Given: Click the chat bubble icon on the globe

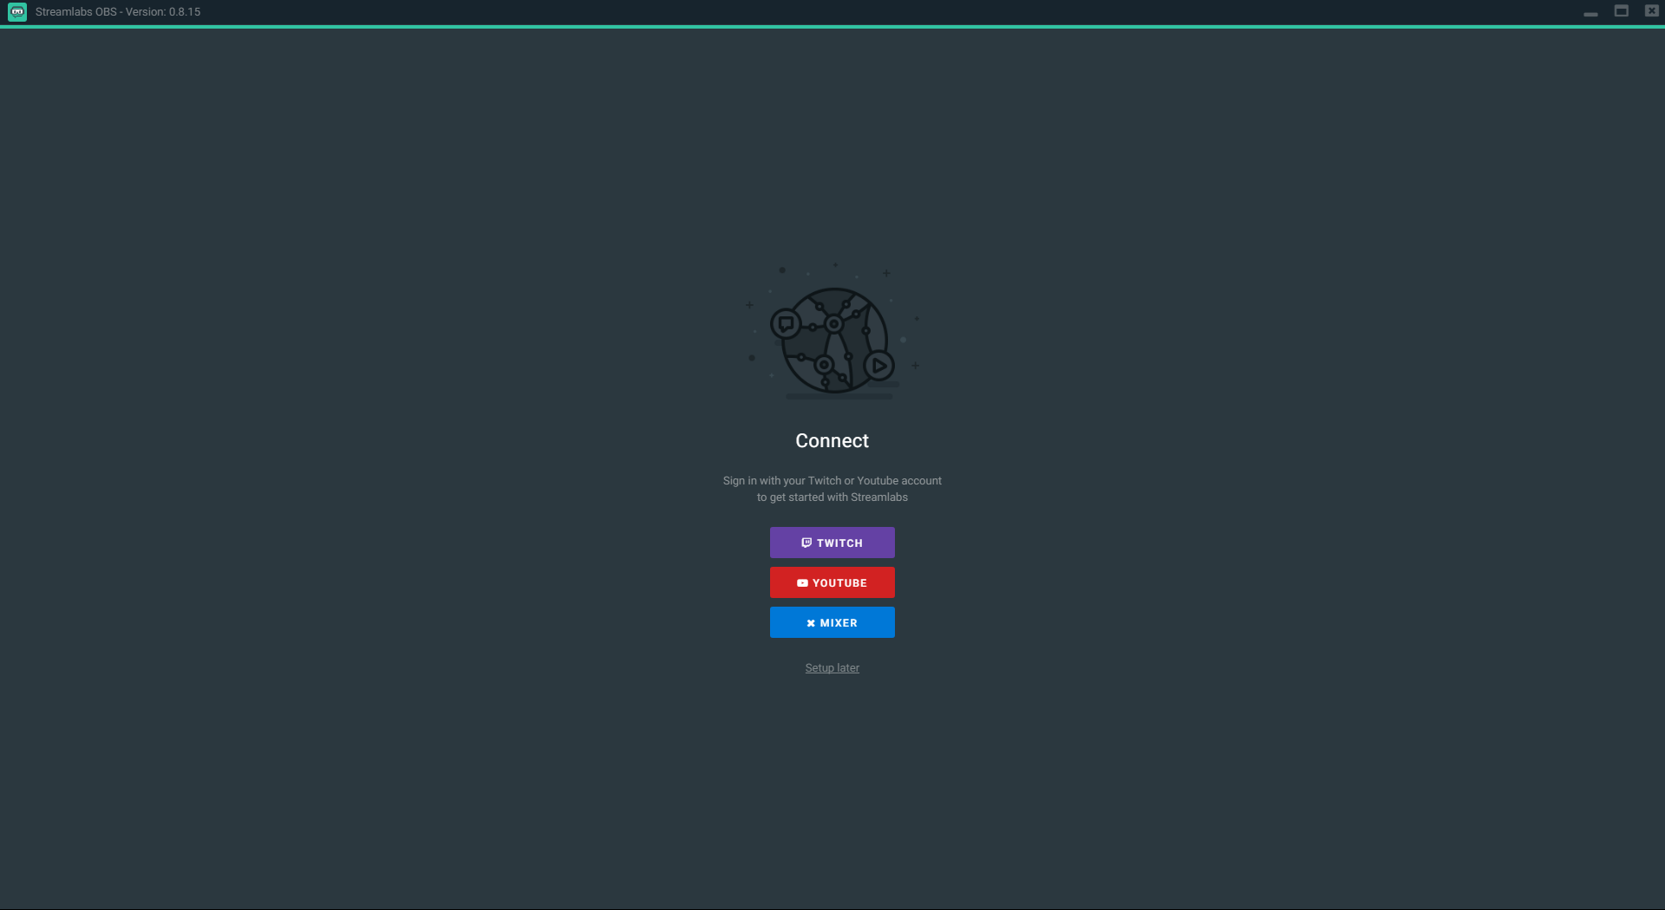Looking at the screenshot, I should (x=787, y=324).
